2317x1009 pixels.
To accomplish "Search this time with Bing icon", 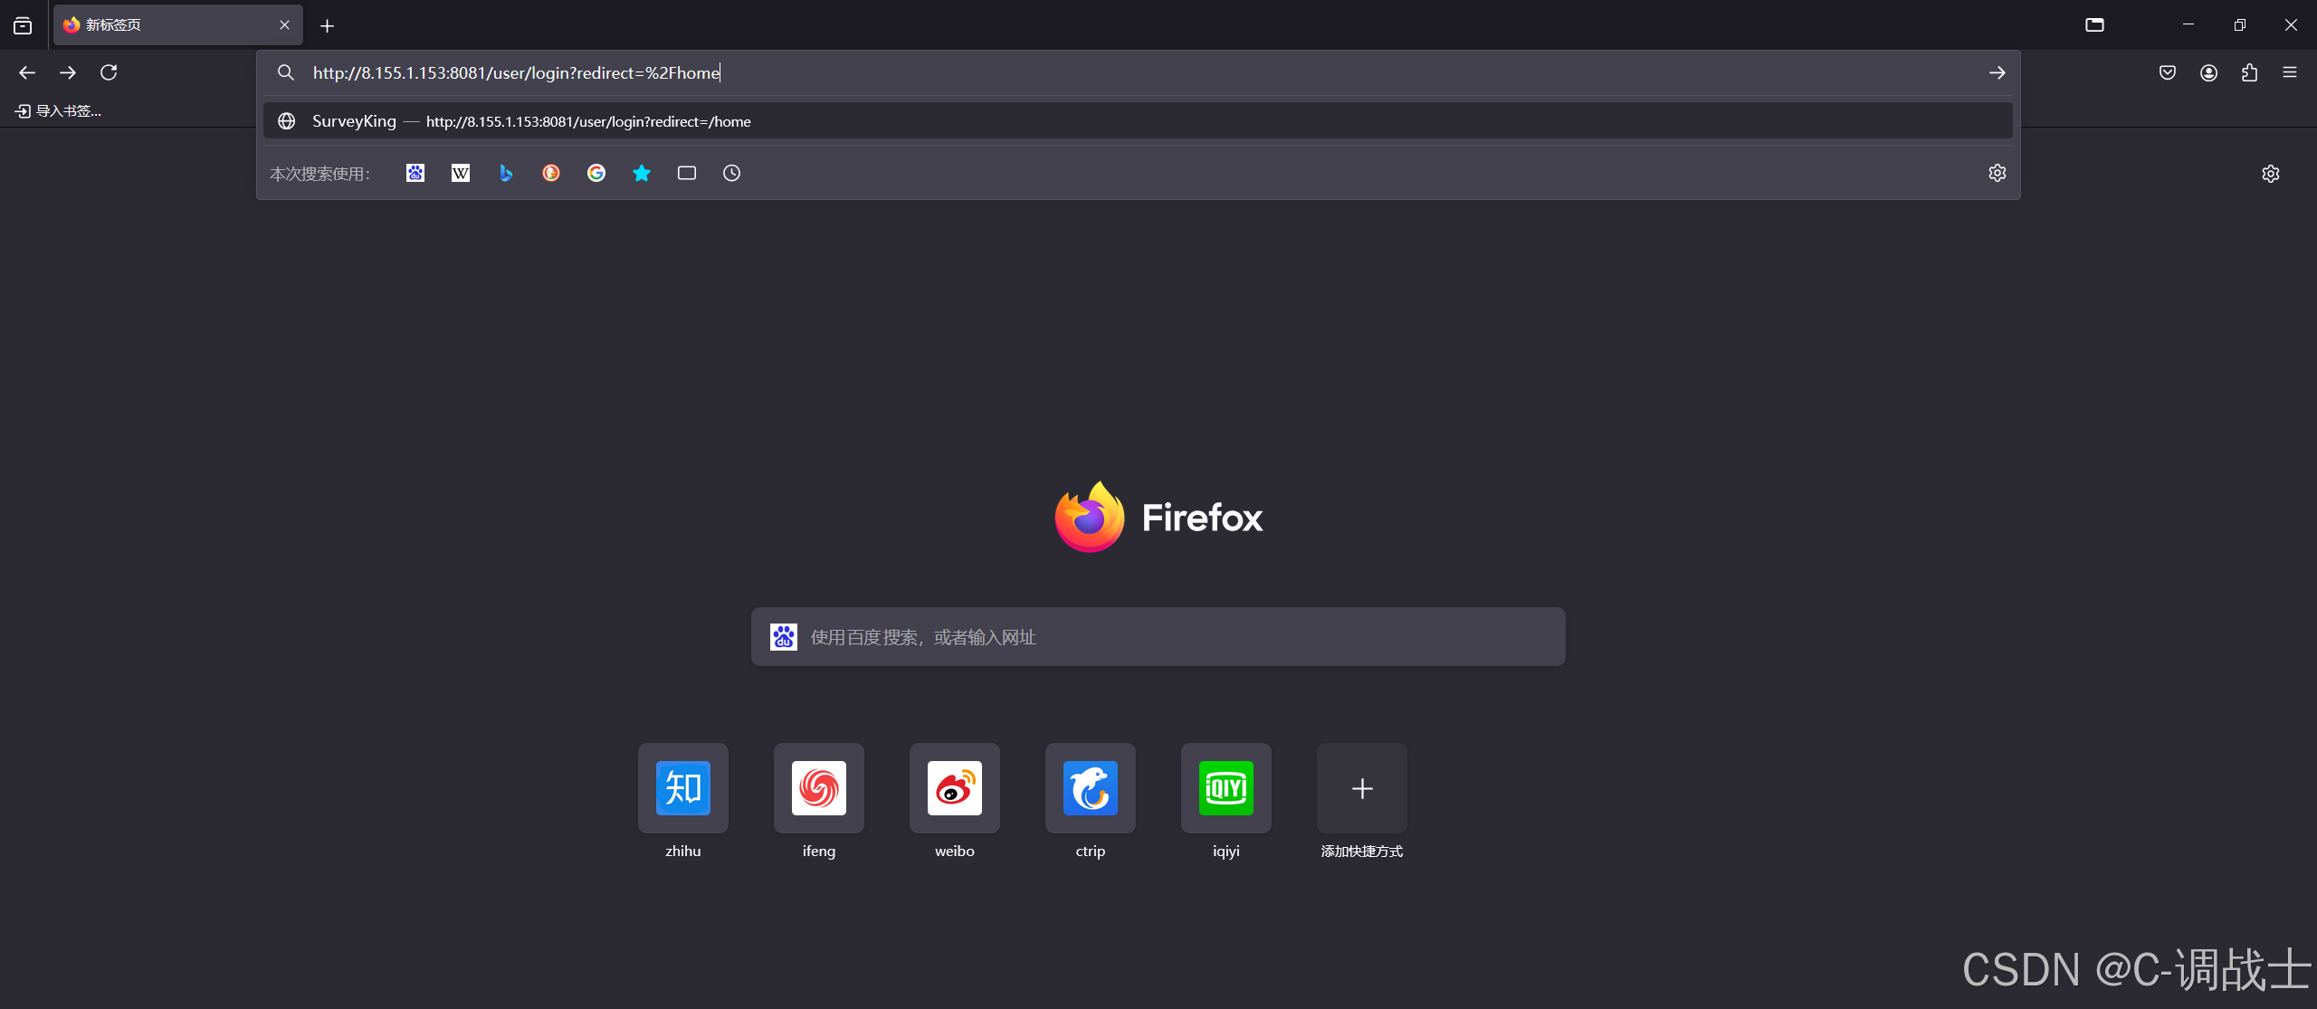I will (506, 173).
